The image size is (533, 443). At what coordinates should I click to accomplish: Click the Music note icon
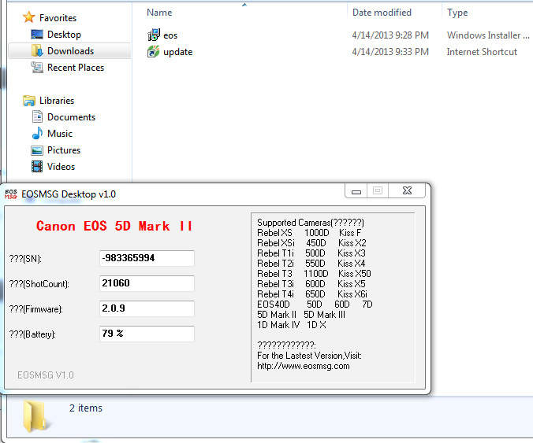pos(37,133)
